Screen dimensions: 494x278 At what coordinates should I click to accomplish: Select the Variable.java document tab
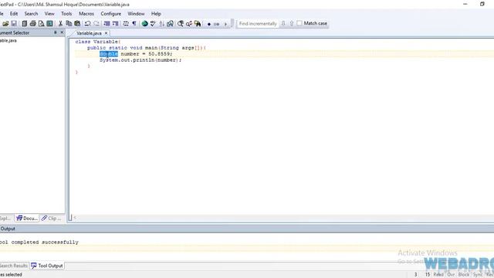pos(89,33)
